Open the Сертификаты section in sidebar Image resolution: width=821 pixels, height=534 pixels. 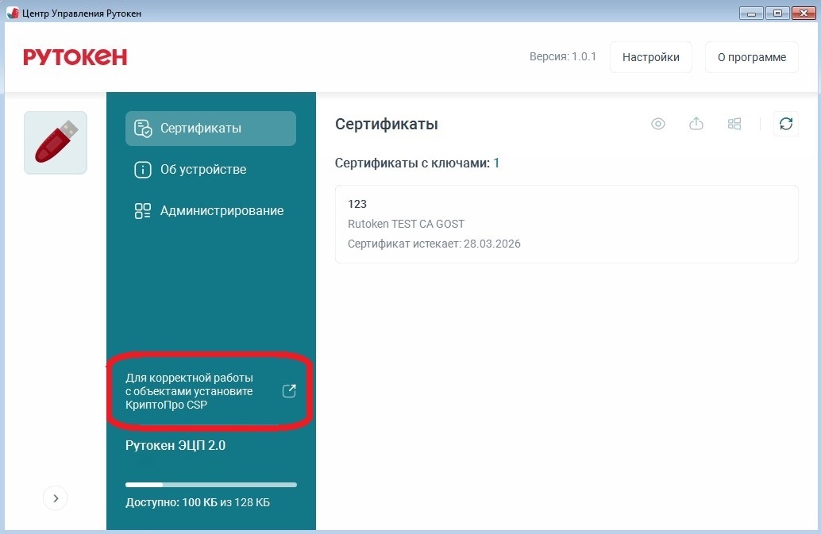tap(210, 128)
